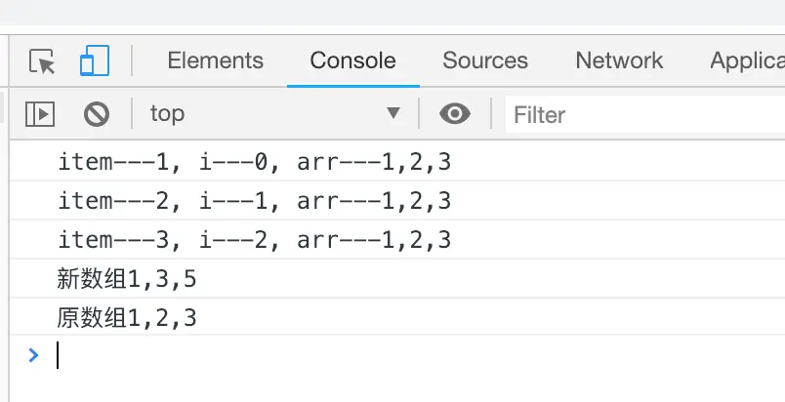
Task: Open the Sources tab
Action: coord(485,60)
